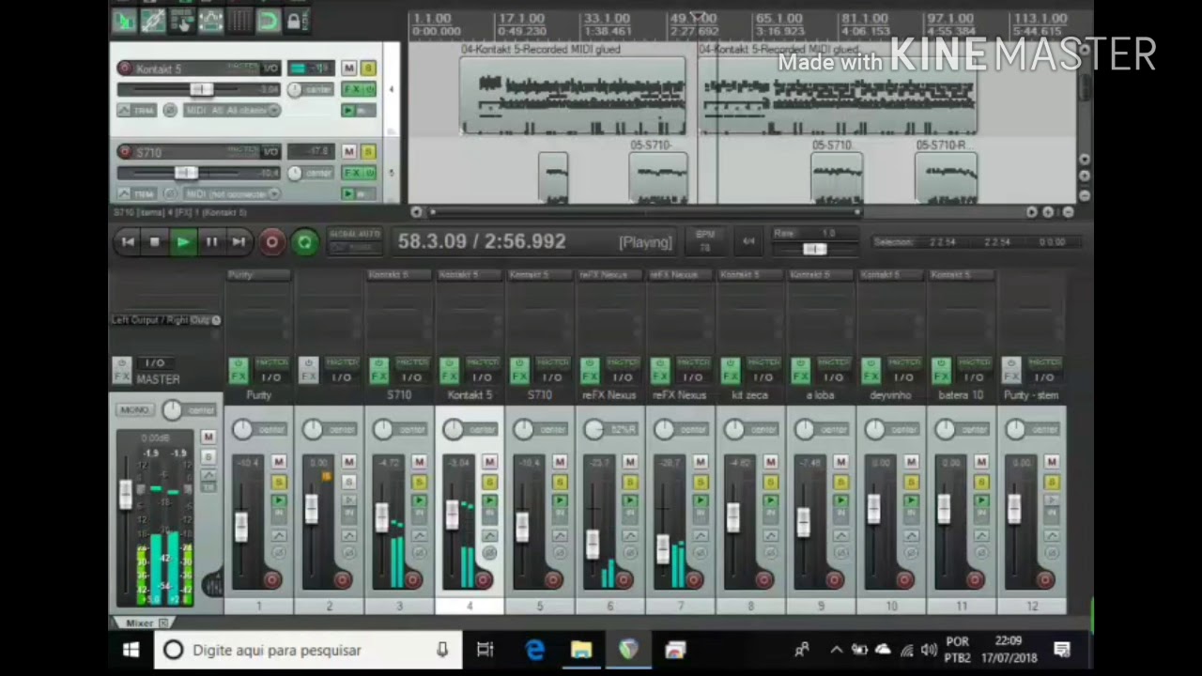This screenshot has height=676, width=1202.
Task: Toggle record monitor on track 10 deyvinho
Action: 911,501
